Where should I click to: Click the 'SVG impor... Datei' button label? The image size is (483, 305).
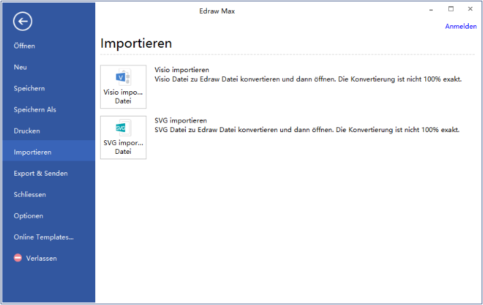(123, 147)
